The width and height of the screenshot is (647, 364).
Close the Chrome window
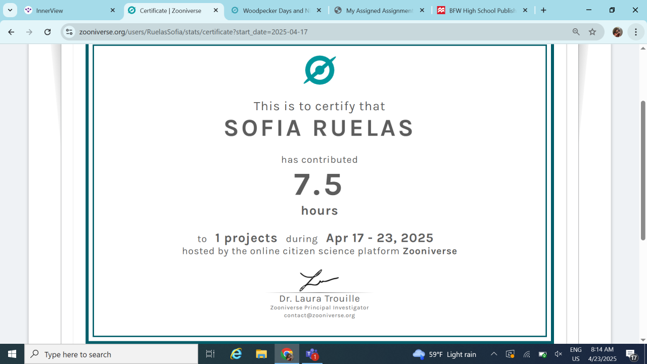pyautogui.click(x=635, y=10)
